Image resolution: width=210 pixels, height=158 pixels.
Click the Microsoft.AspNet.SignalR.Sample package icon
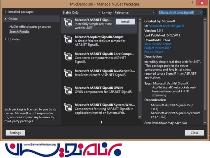pos(68,39)
